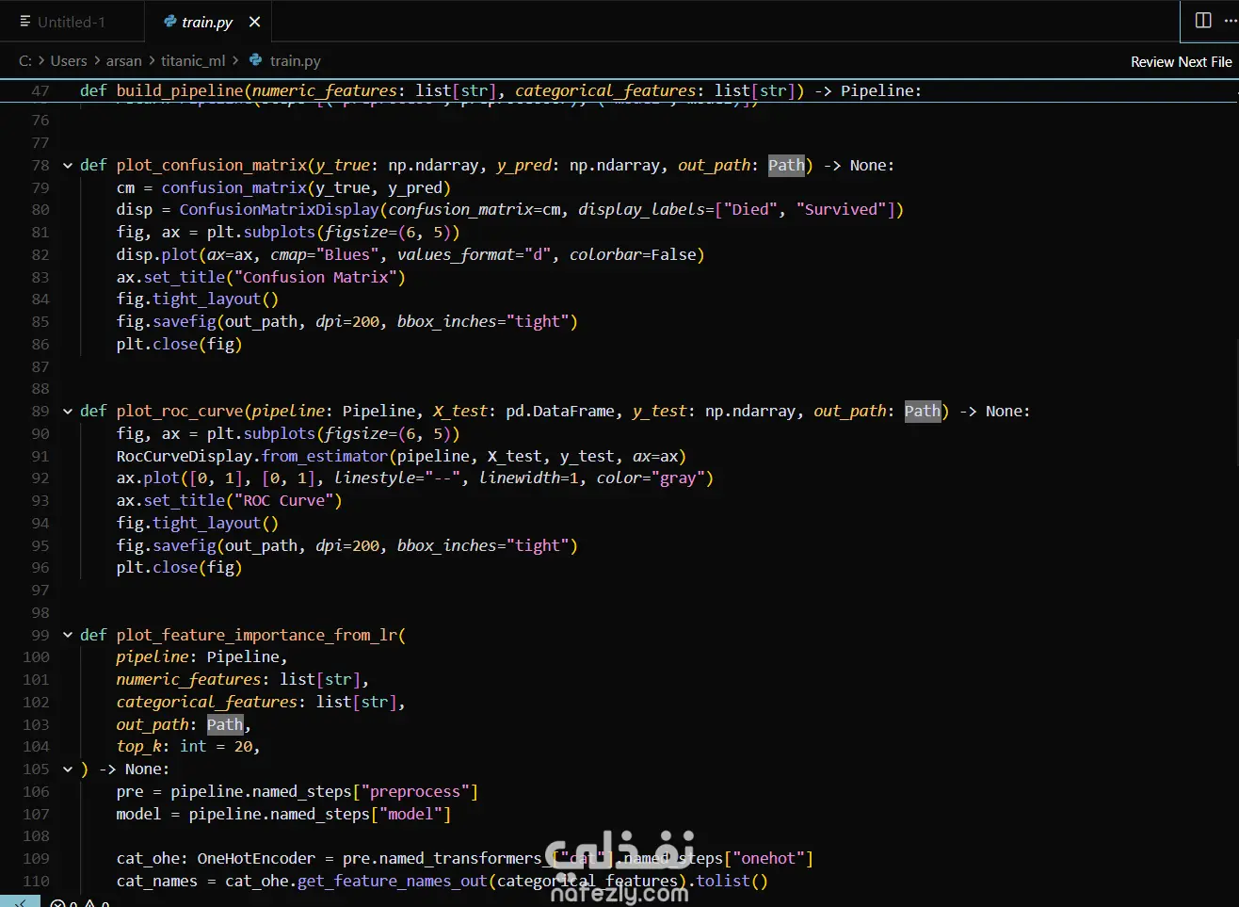Screen dimensions: 1239x907
Task: Click plt.close on line 96
Action: coord(157,568)
